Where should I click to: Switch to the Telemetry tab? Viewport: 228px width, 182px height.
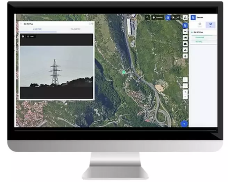tap(75, 30)
